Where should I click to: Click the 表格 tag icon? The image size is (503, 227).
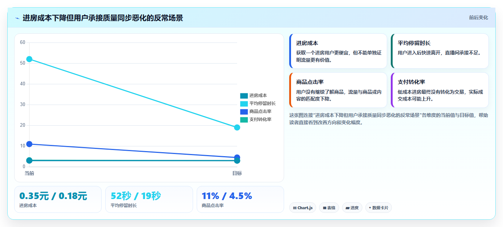(x=324, y=208)
